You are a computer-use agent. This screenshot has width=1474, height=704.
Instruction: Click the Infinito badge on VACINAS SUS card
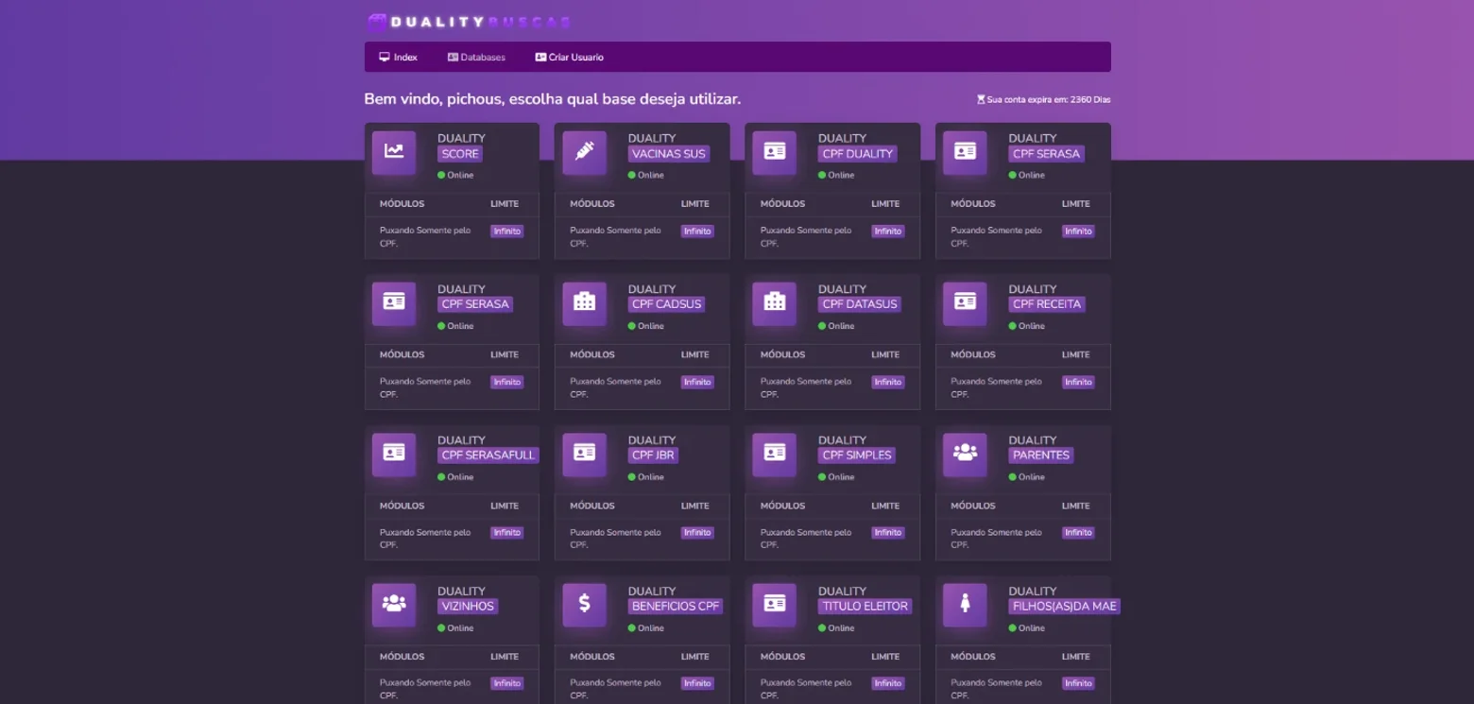[x=697, y=232]
